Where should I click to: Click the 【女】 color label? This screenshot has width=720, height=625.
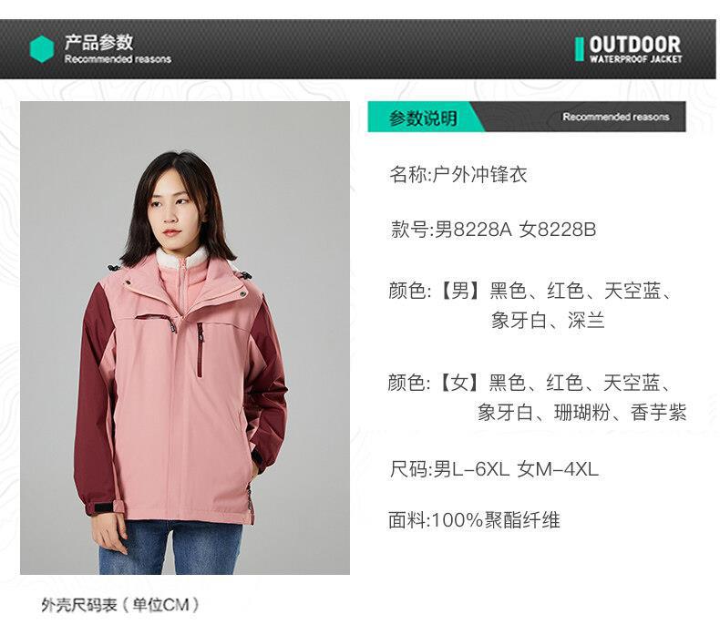pyautogui.click(x=459, y=383)
